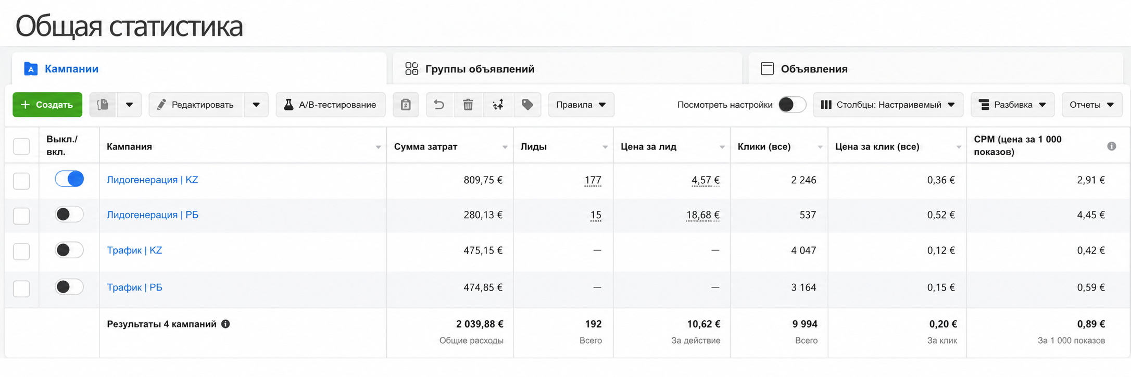Screen dimensions: 1131x377
Task: Check the Трафик | РБ row checkbox
Action: click(x=21, y=288)
